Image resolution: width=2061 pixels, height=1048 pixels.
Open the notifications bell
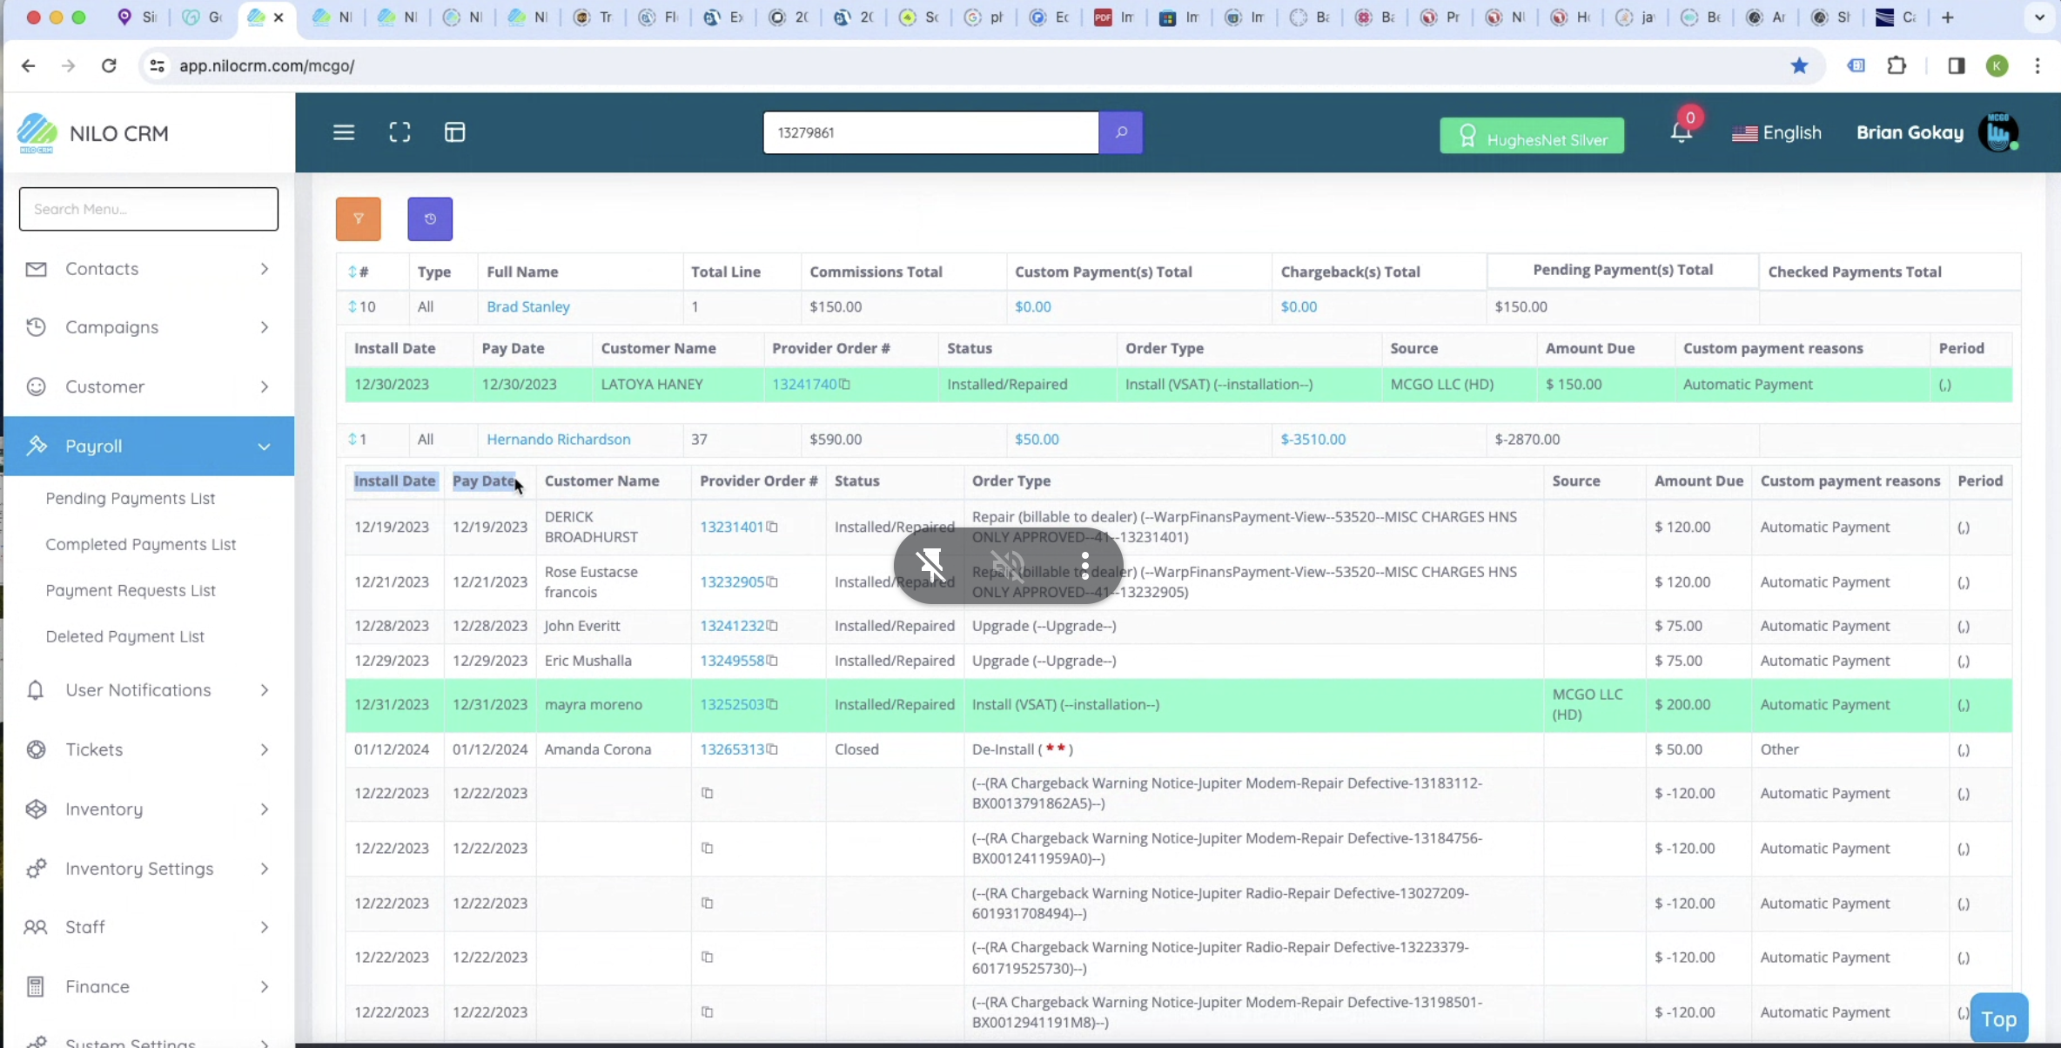coord(1681,133)
